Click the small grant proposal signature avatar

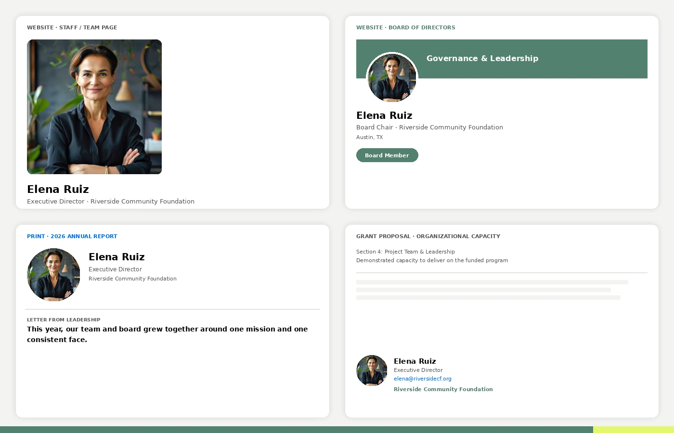pyautogui.click(x=372, y=370)
